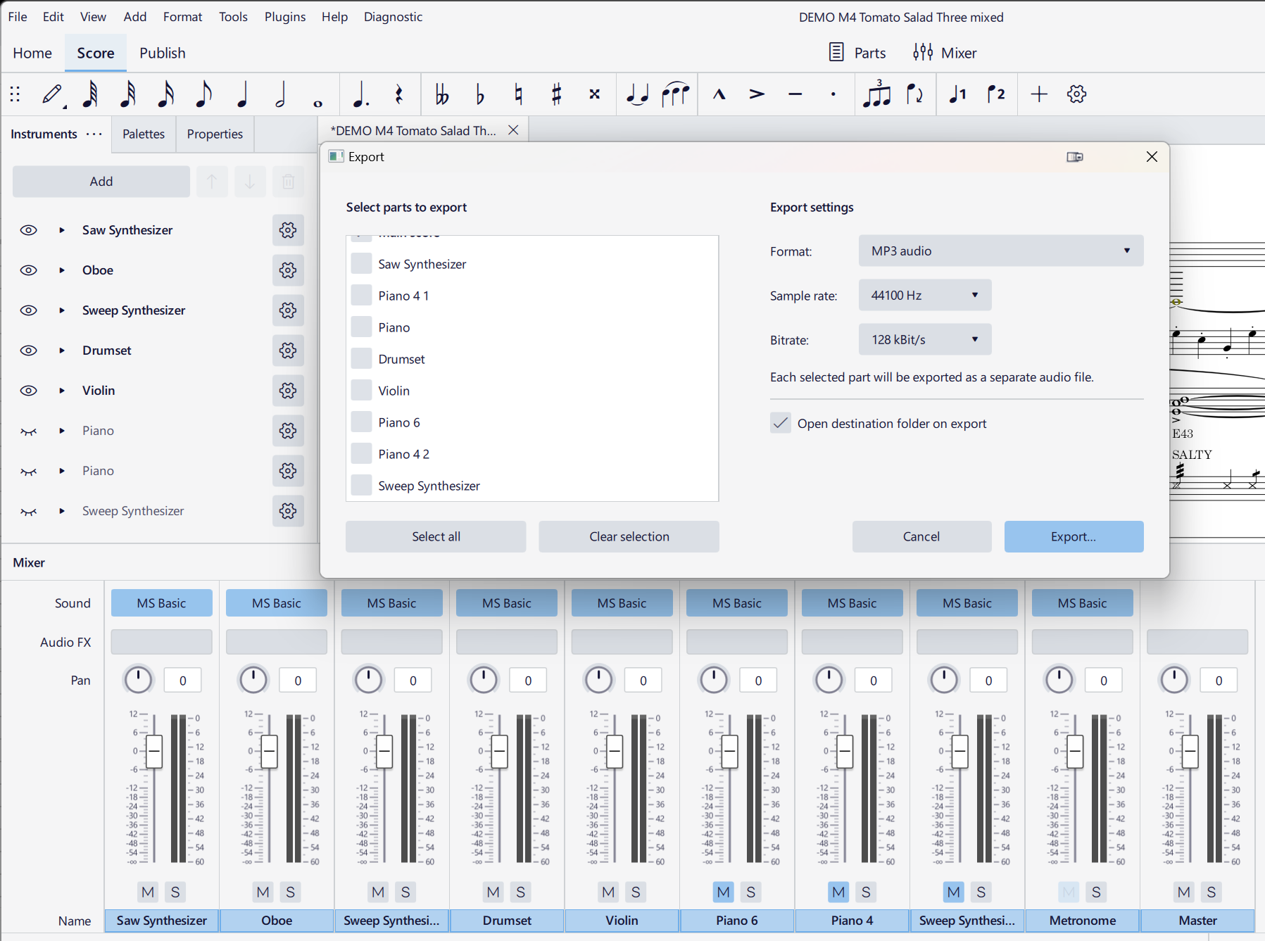
Task: Hide the Saw Synthesizer instrument
Action: click(28, 230)
